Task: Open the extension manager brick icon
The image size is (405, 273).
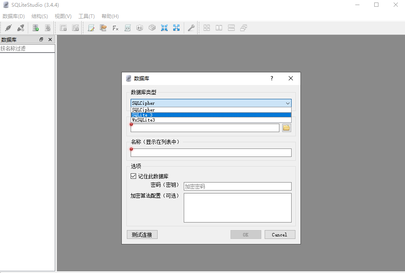Action: pyautogui.click(x=152, y=28)
